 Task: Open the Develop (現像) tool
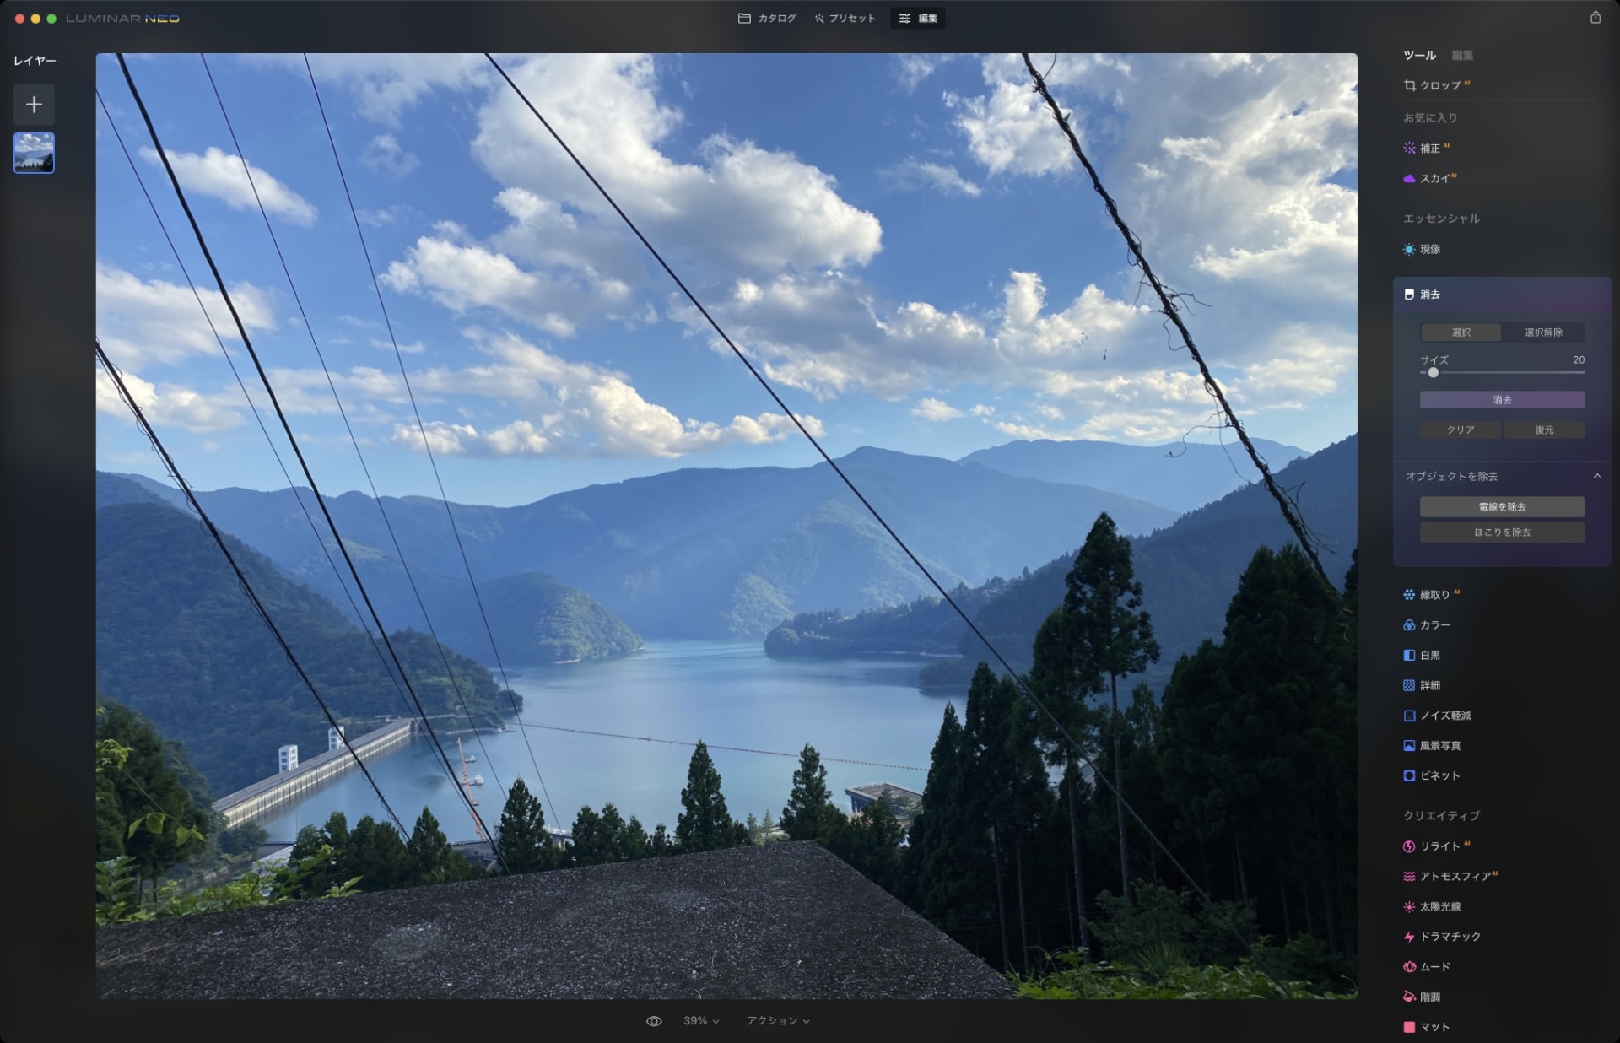pos(1429,249)
